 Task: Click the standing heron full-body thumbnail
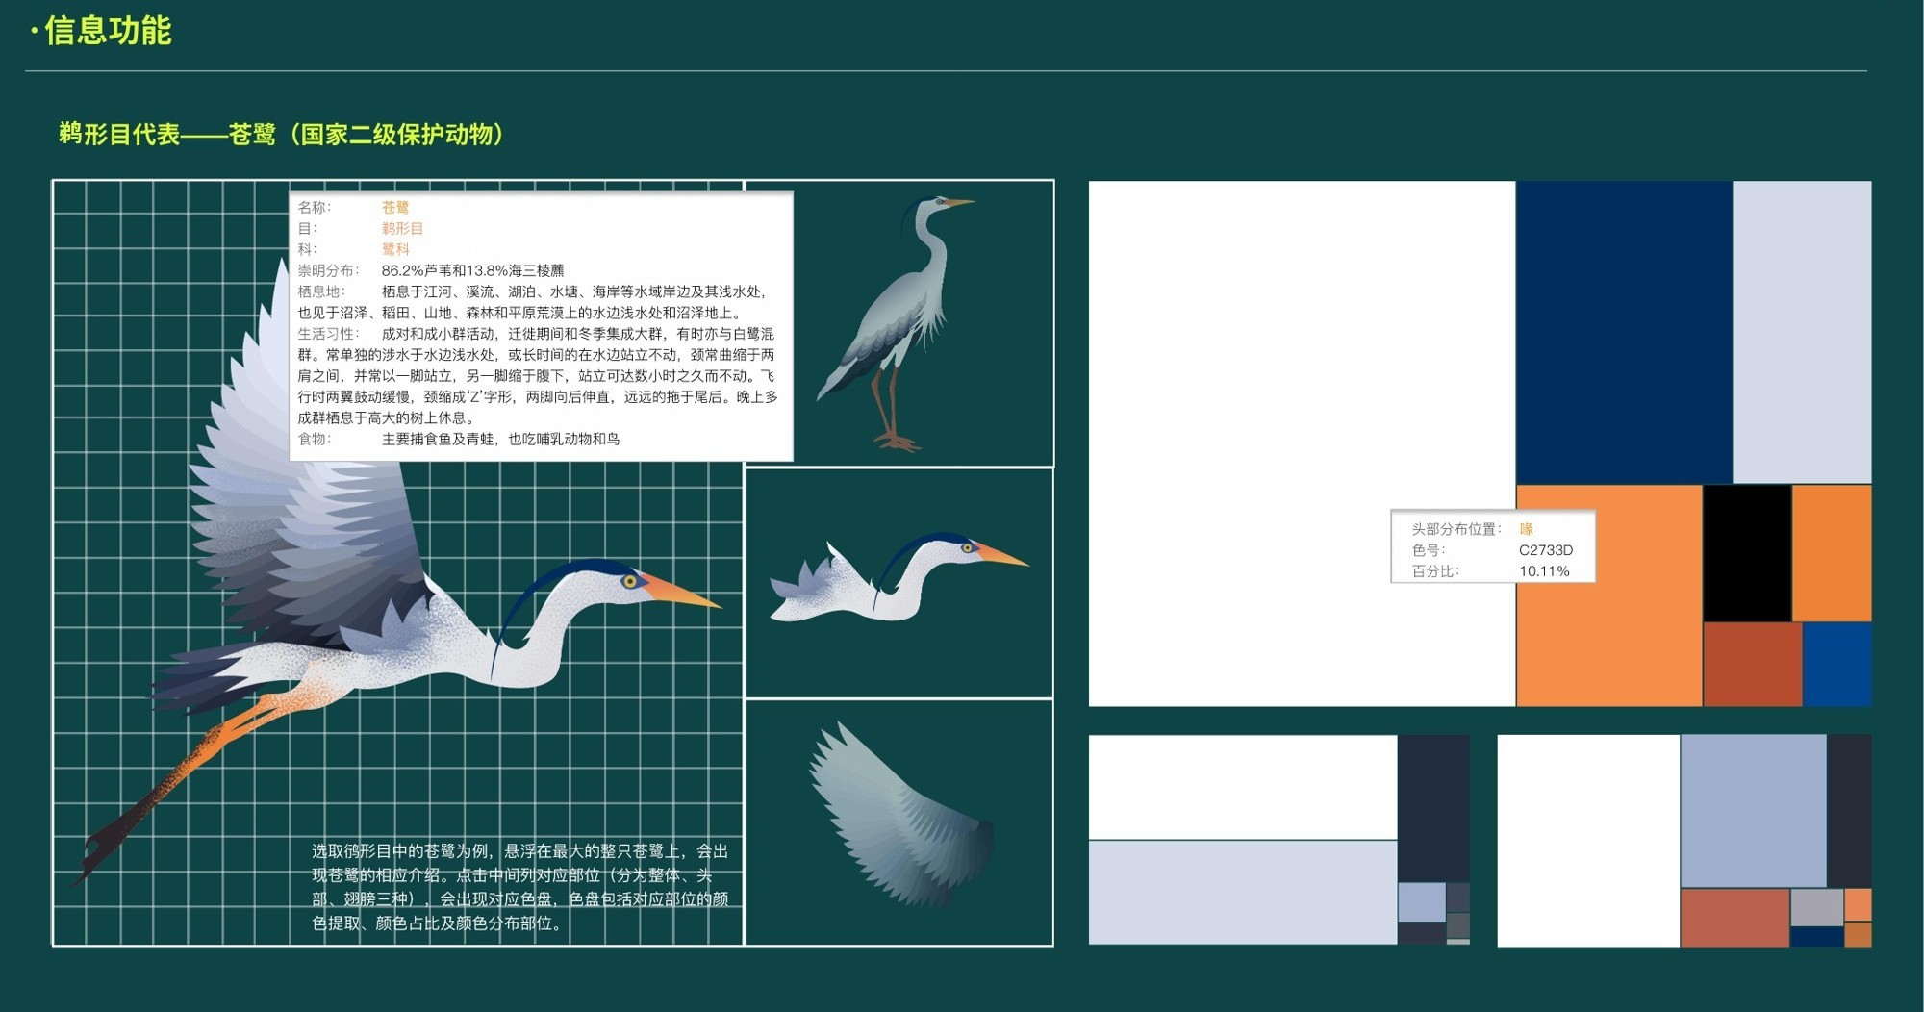click(899, 323)
